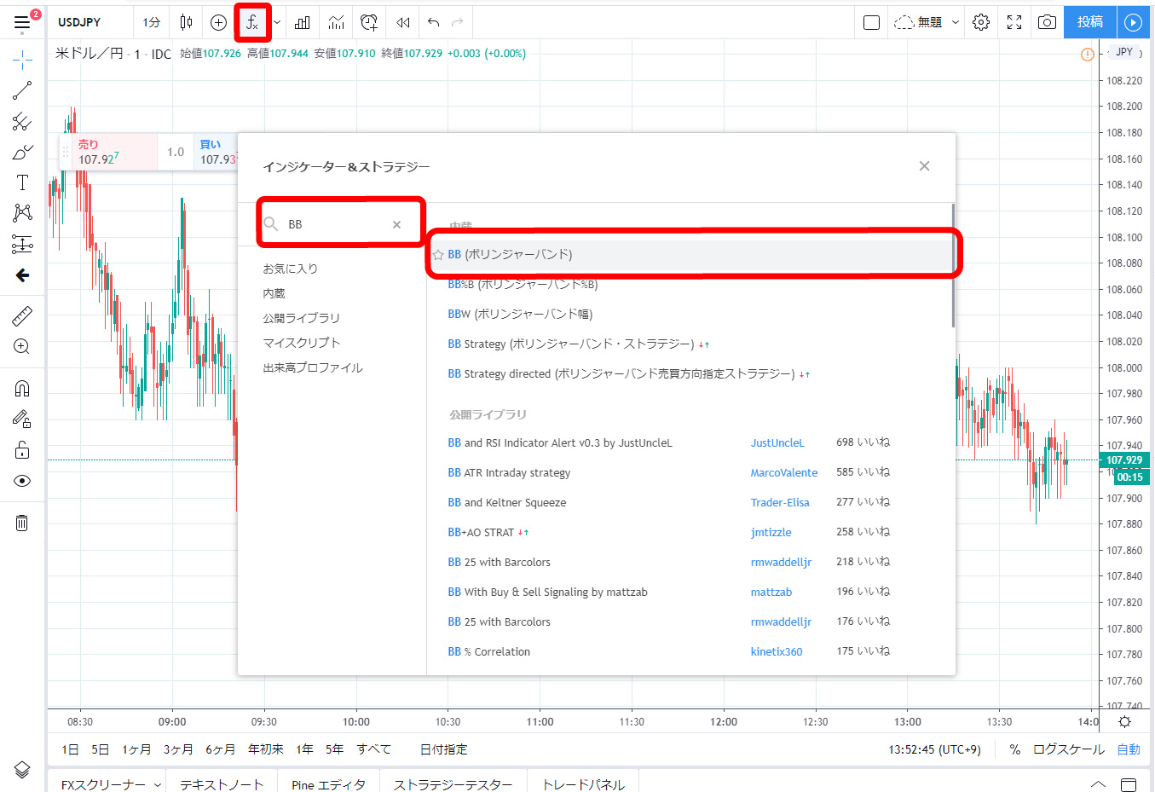The image size is (1155, 792).
Task: Open author link JustUncleL
Action: coord(777,442)
